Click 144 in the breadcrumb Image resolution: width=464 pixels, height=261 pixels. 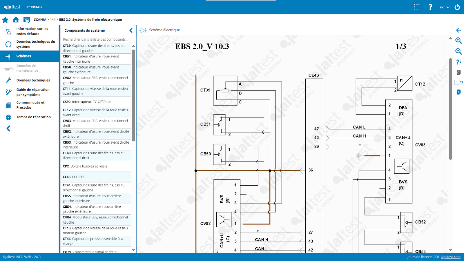tap(52, 20)
